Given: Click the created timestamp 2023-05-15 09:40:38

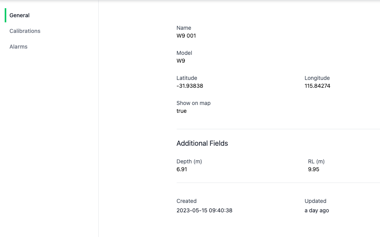Looking at the screenshot, I should pyautogui.click(x=204, y=210).
